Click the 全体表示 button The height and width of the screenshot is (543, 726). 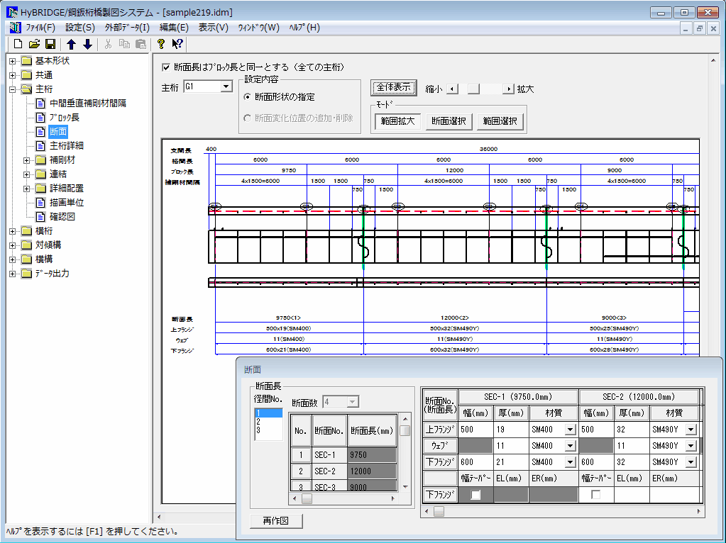point(395,89)
